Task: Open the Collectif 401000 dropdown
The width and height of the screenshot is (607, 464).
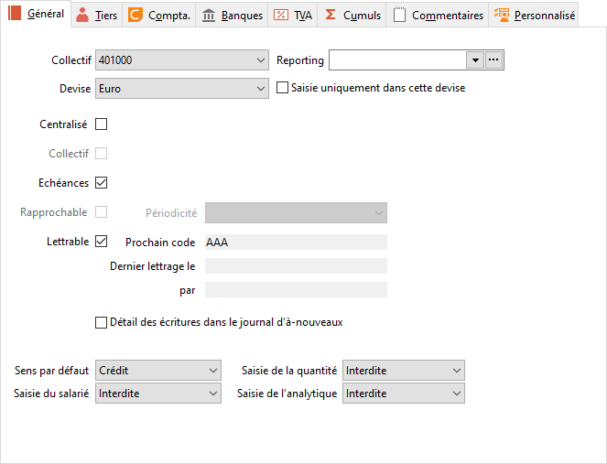Action: pos(182,60)
